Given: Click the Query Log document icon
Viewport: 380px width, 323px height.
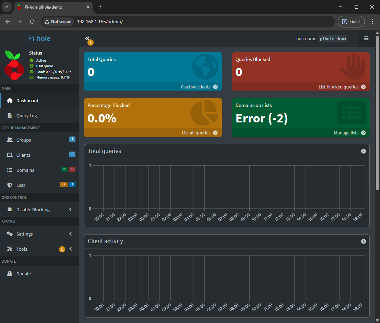Looking at the screenshot, I should coord(10,116).
